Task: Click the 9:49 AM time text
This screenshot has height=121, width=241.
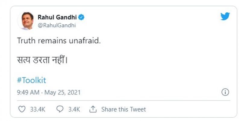Action: 28,92
